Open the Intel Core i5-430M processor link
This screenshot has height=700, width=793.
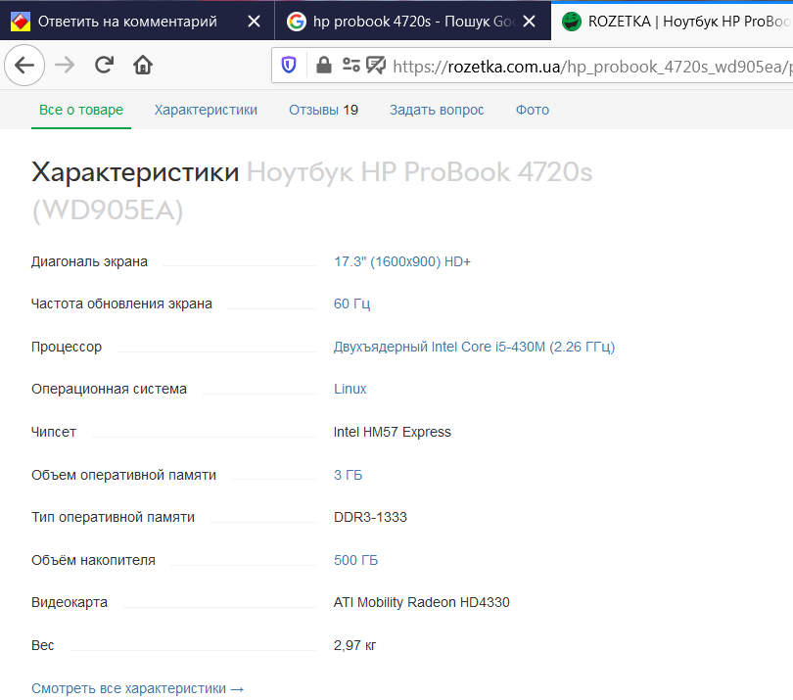coord(475,347)
